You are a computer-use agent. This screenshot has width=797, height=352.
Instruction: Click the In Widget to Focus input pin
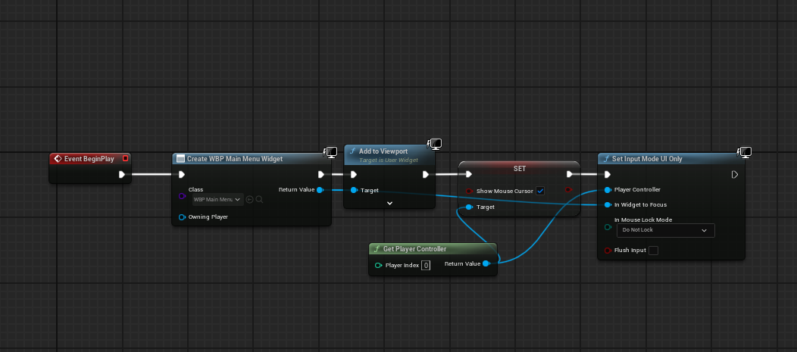(x=608, y=205)
